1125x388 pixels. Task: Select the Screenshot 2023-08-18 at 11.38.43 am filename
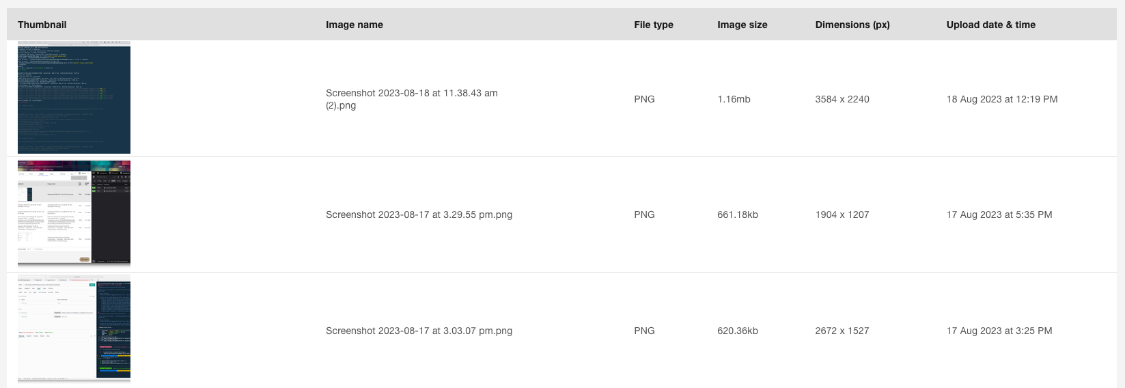412,99
